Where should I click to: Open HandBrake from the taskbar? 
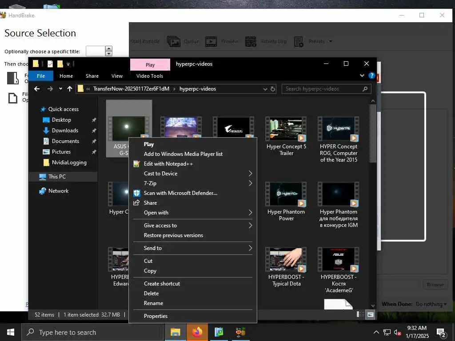[x=240, y=332]
